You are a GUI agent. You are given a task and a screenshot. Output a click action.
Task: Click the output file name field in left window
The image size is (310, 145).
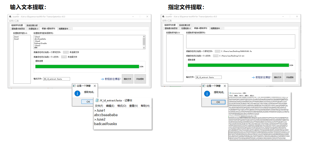57,79
